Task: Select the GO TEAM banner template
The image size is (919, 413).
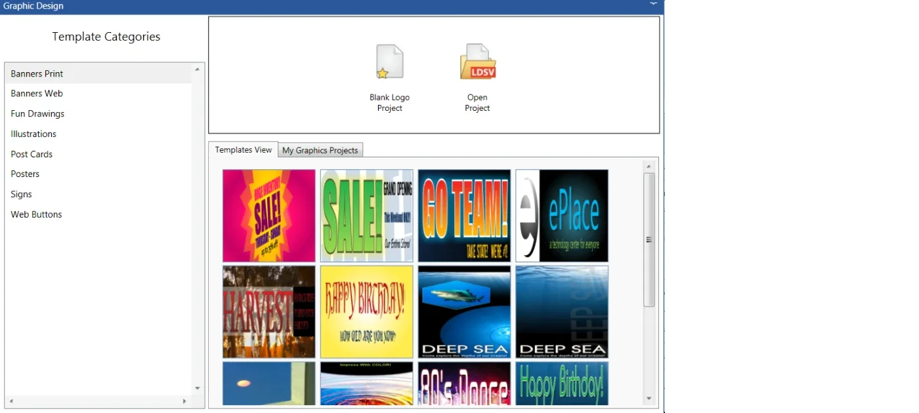Action: (464, 216)
